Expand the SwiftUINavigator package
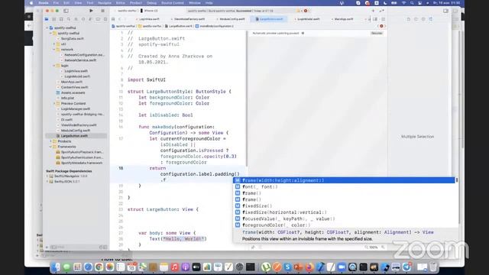The width and height of the screenshot is (489, 275). click(47, 176)
